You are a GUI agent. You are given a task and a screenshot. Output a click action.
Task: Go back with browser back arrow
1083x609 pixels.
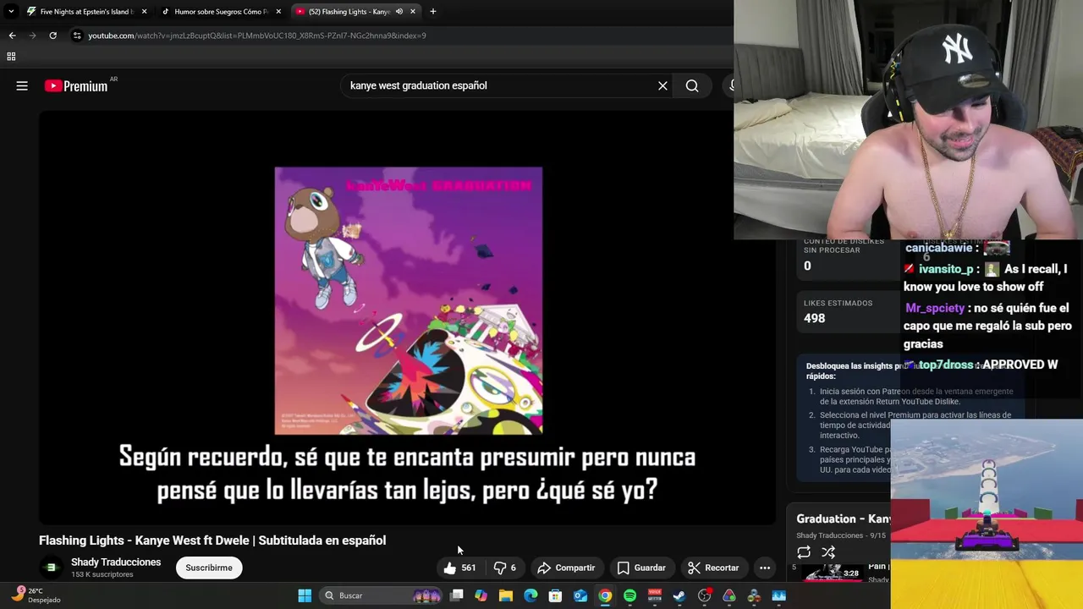click(12, 36)
